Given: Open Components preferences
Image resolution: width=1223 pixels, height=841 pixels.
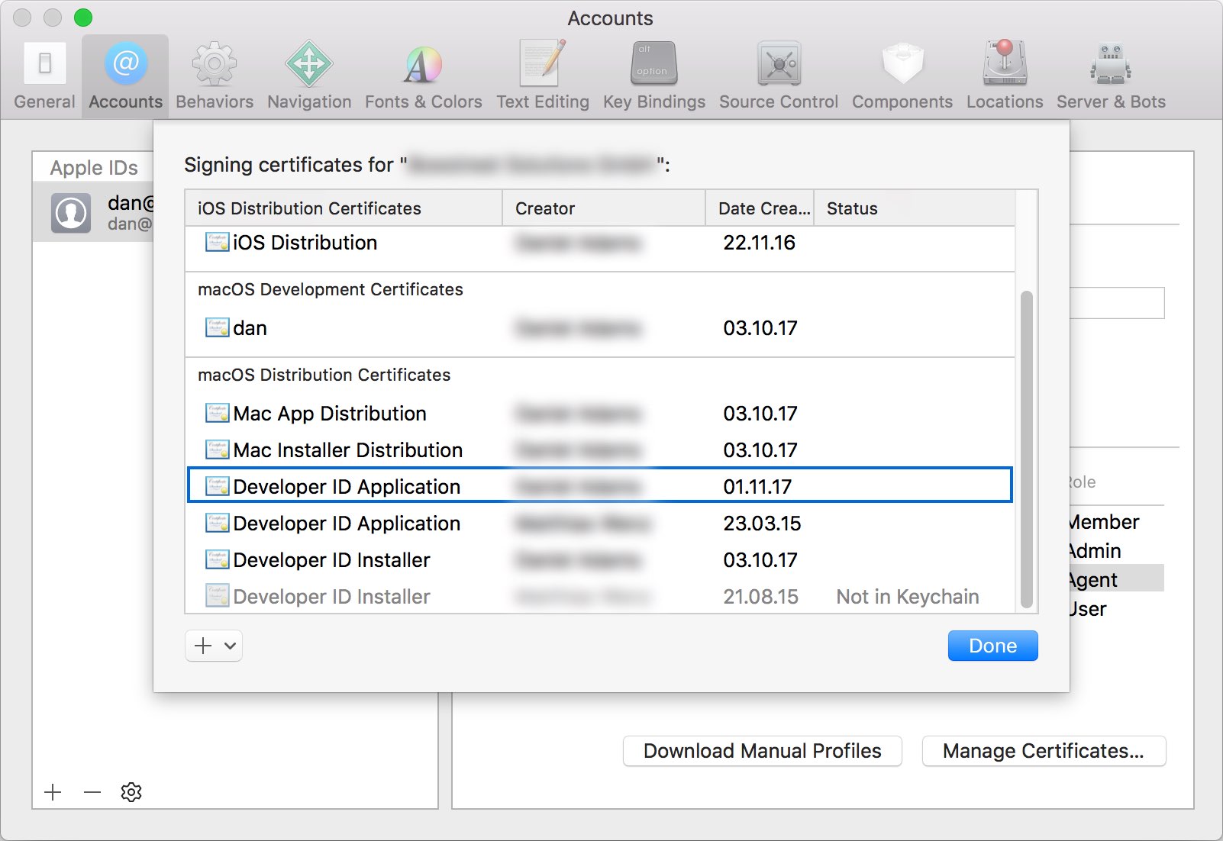Looking at the screenshot, I should [902, 76].
